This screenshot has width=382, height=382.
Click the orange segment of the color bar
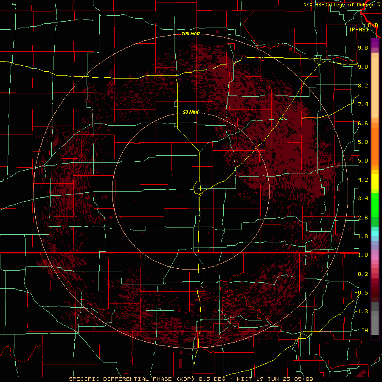[x=375, y=146]
